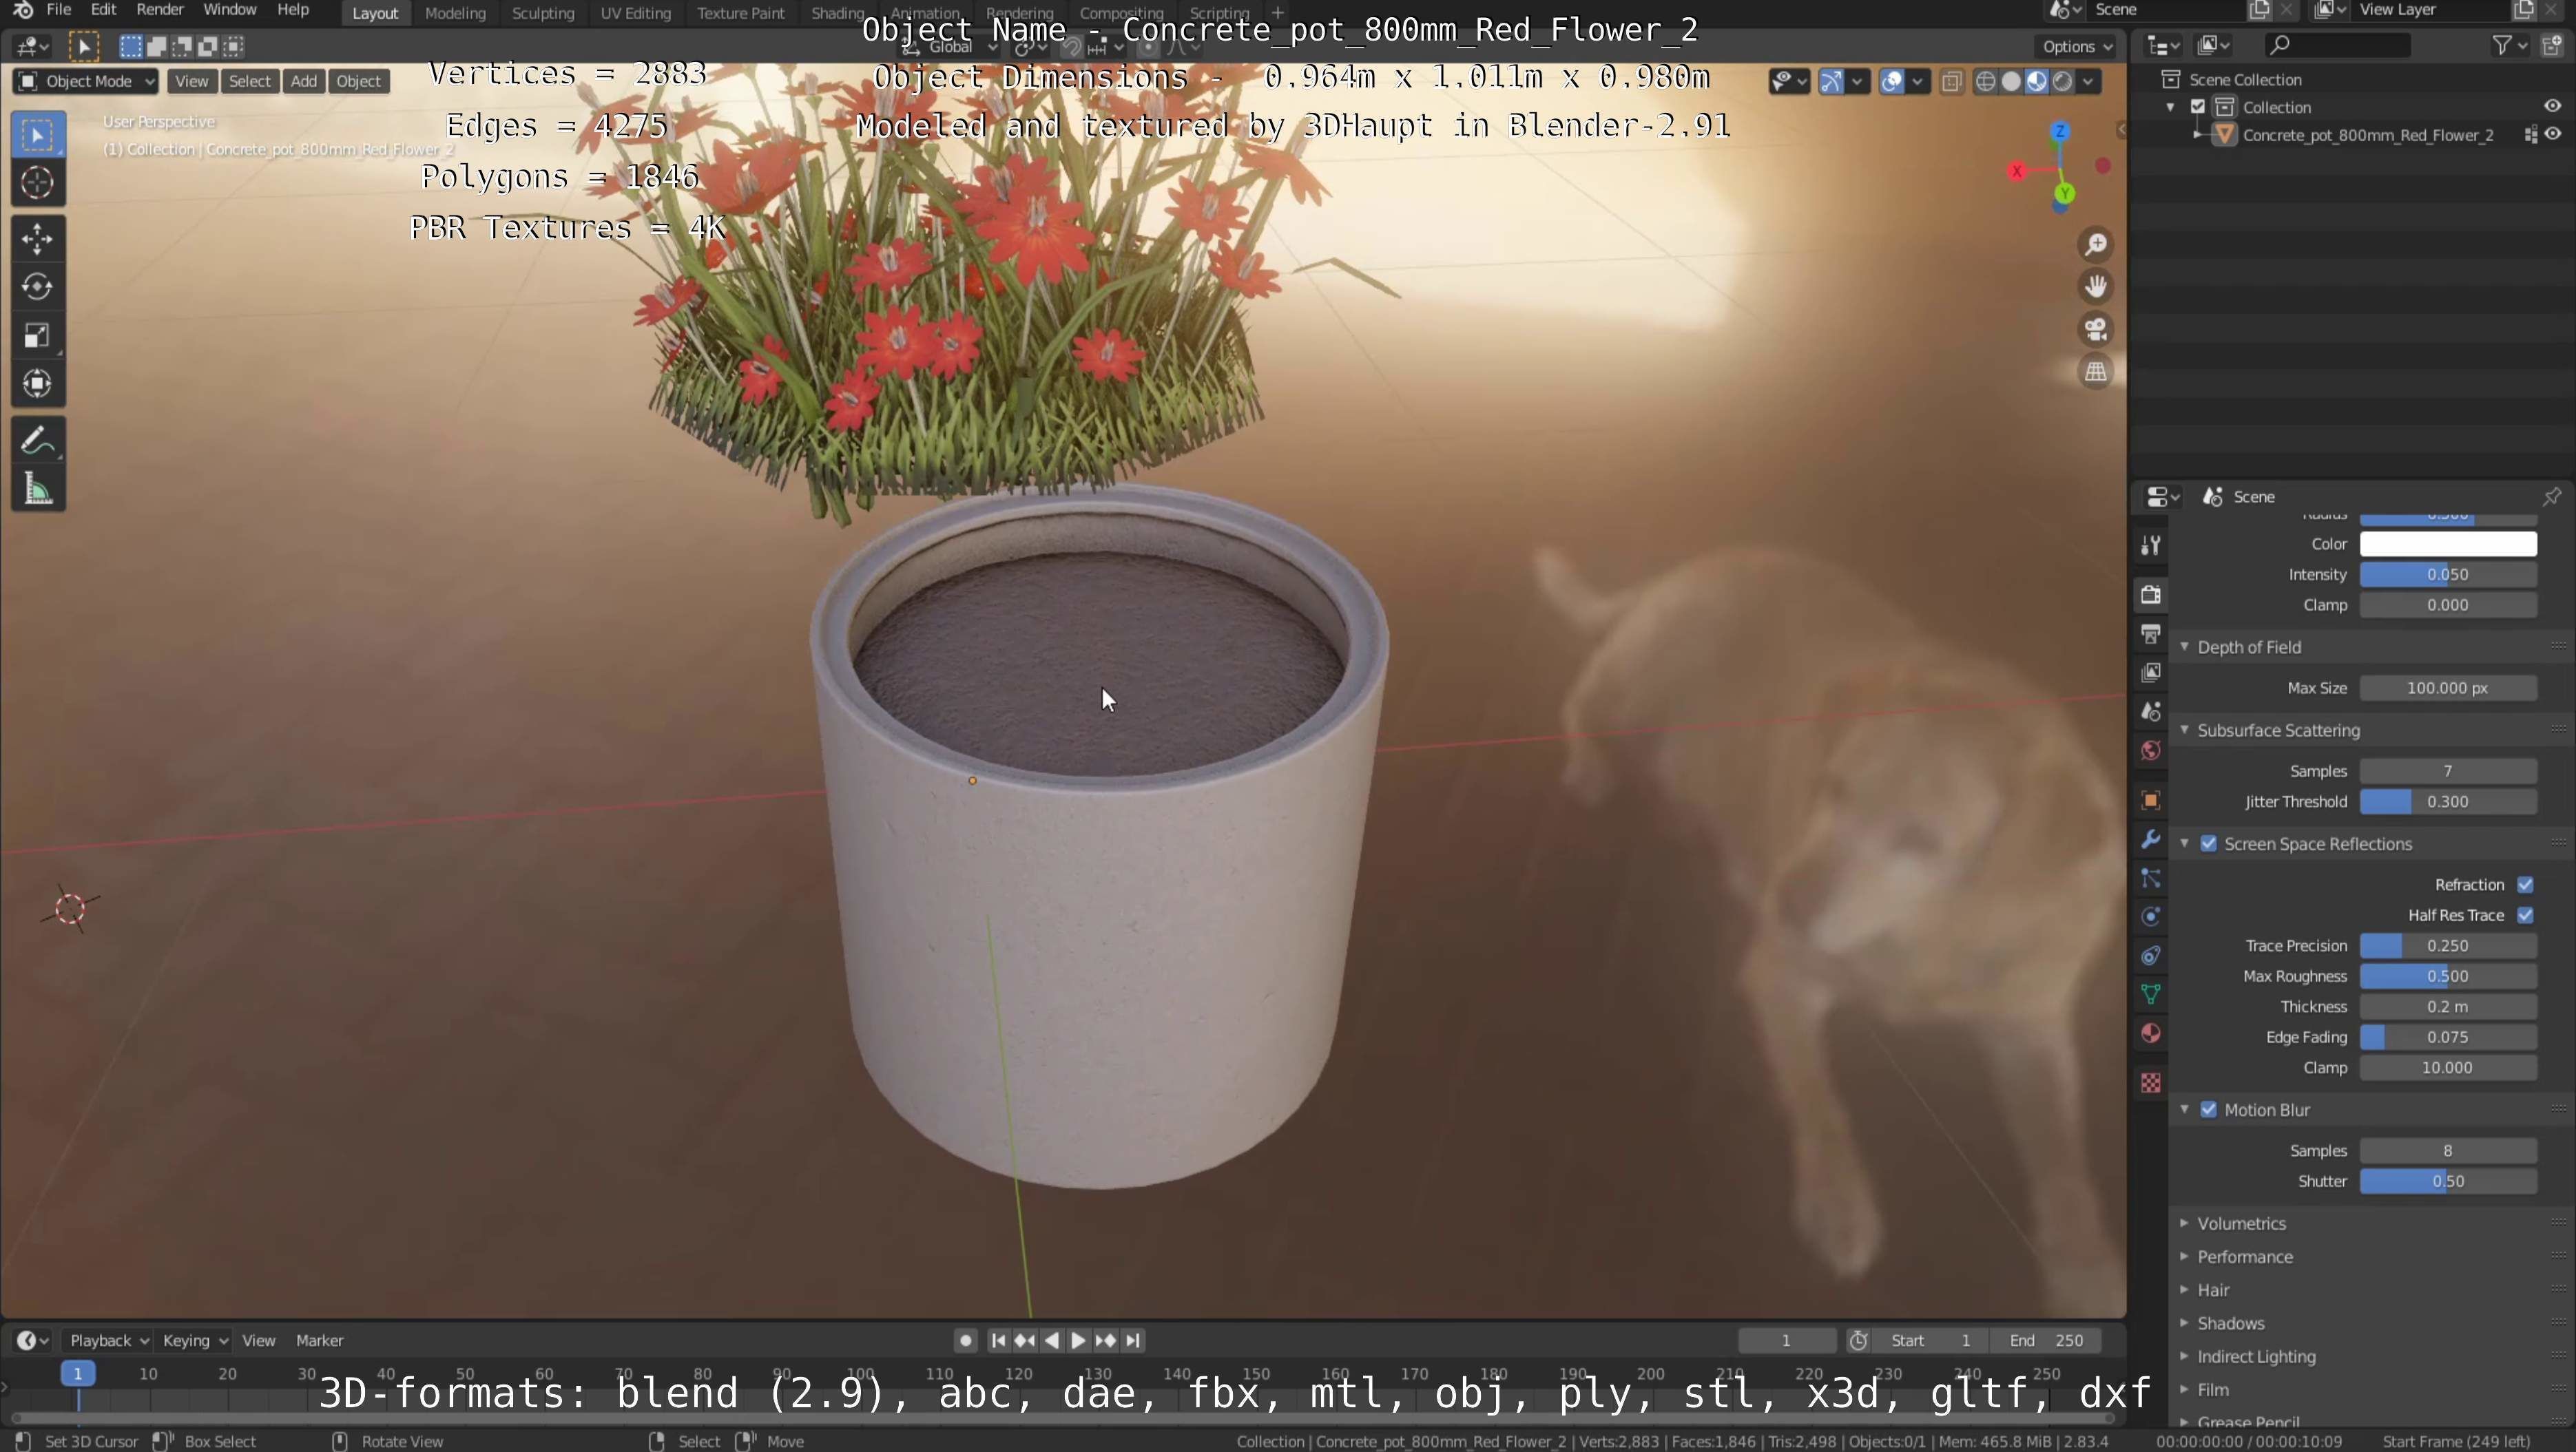Uncheck the Refraction checkbox
Screen dimensions: 2576x1452
point(2526,885)
